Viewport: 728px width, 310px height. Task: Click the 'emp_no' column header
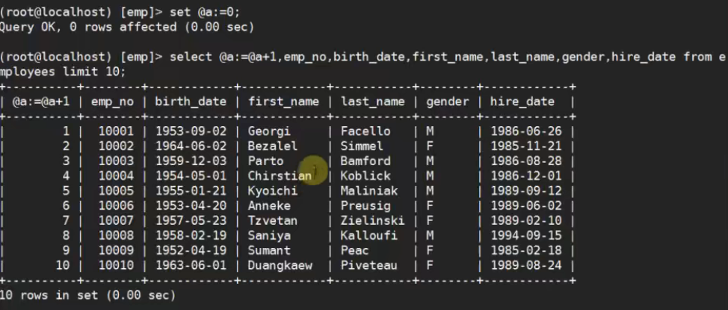coord(112,102)
